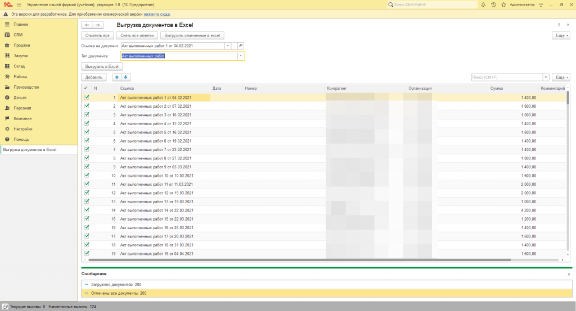Expand the Ссылка на документ dropdown arrow
The image size is (576, 311).
228,46
